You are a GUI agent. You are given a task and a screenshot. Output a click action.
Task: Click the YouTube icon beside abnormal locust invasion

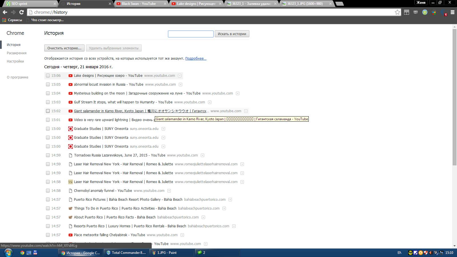(70, 85)
